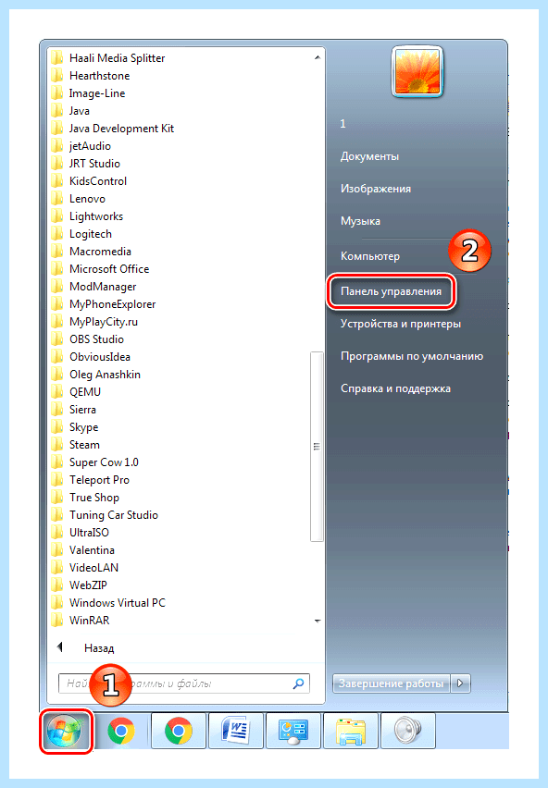Click the program list scrollbar thumb
The image size is (548, 788).
[x=317, y=447]
